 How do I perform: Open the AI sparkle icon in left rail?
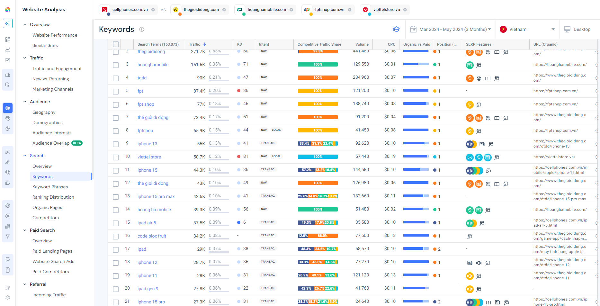tap(8, 23)
